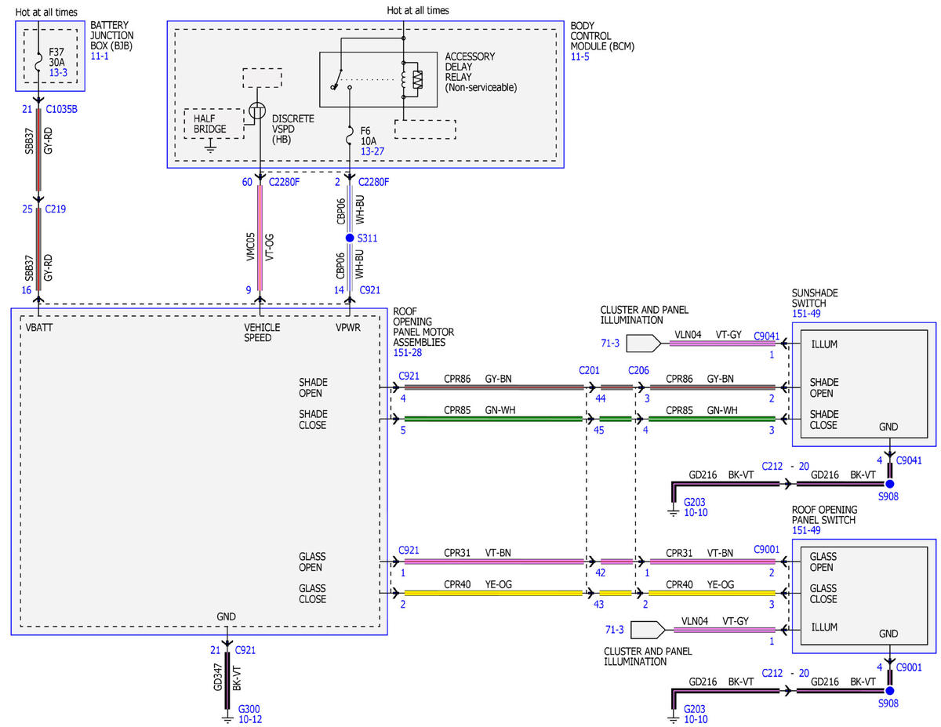941x727 pixels.
Task: Click the 11-1 Battery Junction Box reference
Action: point(100,57)
